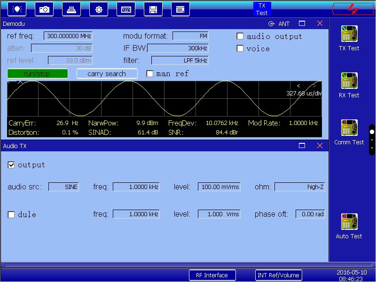Screen dimensions: 376x282
Task: Click the brightness lamp toolbar icon
Action: (x=17, y=9)
